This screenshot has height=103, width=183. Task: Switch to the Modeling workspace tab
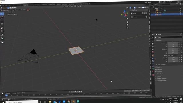click(31, 5)
